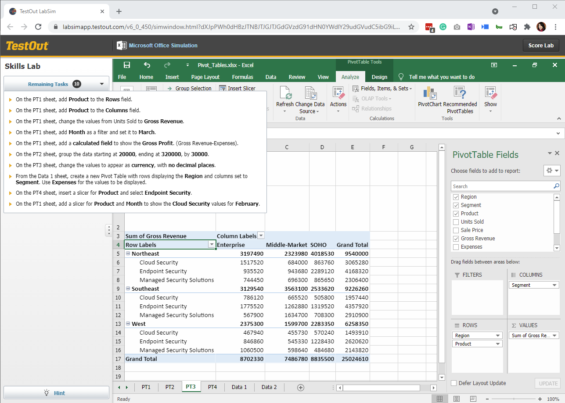Collapse the ribbon with the caret
Image resolution: width=565 pixels, height=403 pixels.
point(559,118)
